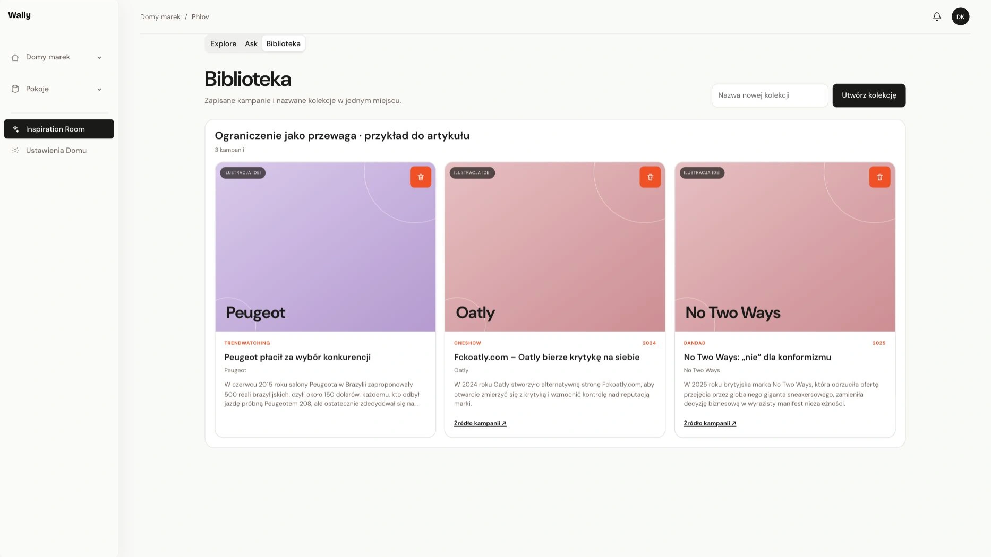Image resolution: width=991 pixels, height=557 pixels.
Task: Remove the No Two Ways campaign
Action: pos(879,177)
